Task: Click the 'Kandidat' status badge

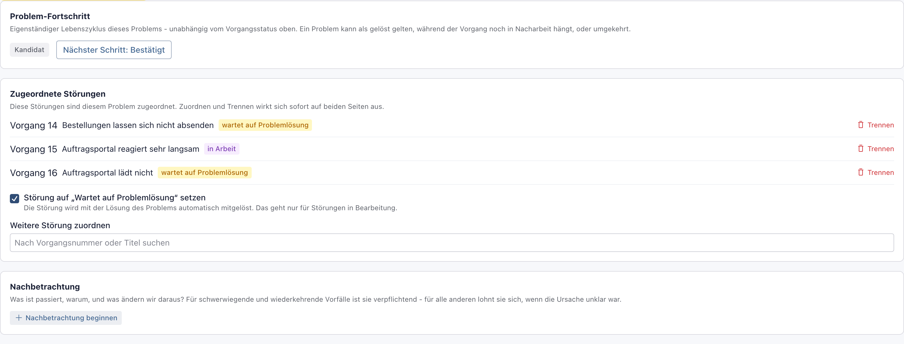Action: coord(30,50)
